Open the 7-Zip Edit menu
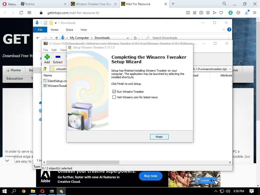 (54, 50)
